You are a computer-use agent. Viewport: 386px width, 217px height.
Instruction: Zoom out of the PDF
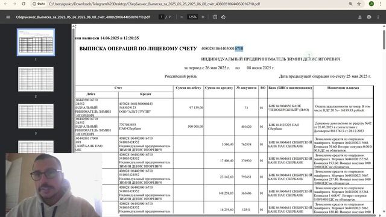coord(182,17)
